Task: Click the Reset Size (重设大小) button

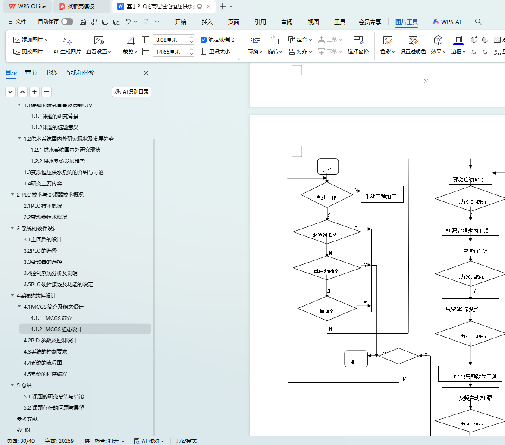Action: pos(215,52)
